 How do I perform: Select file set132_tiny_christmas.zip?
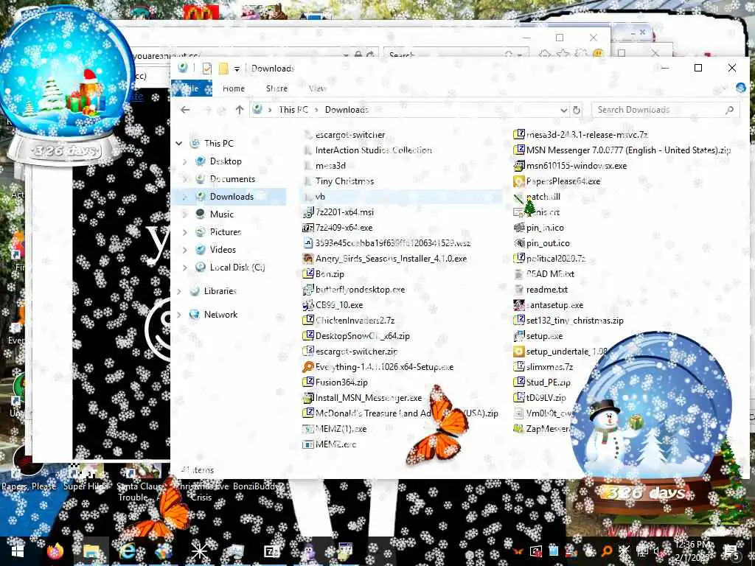pos(574,320)
